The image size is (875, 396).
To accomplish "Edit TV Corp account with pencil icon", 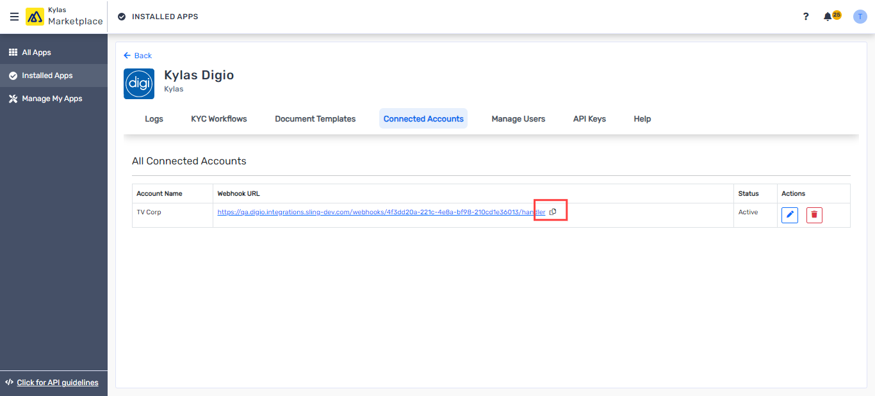I will click(x=789, y=215).
